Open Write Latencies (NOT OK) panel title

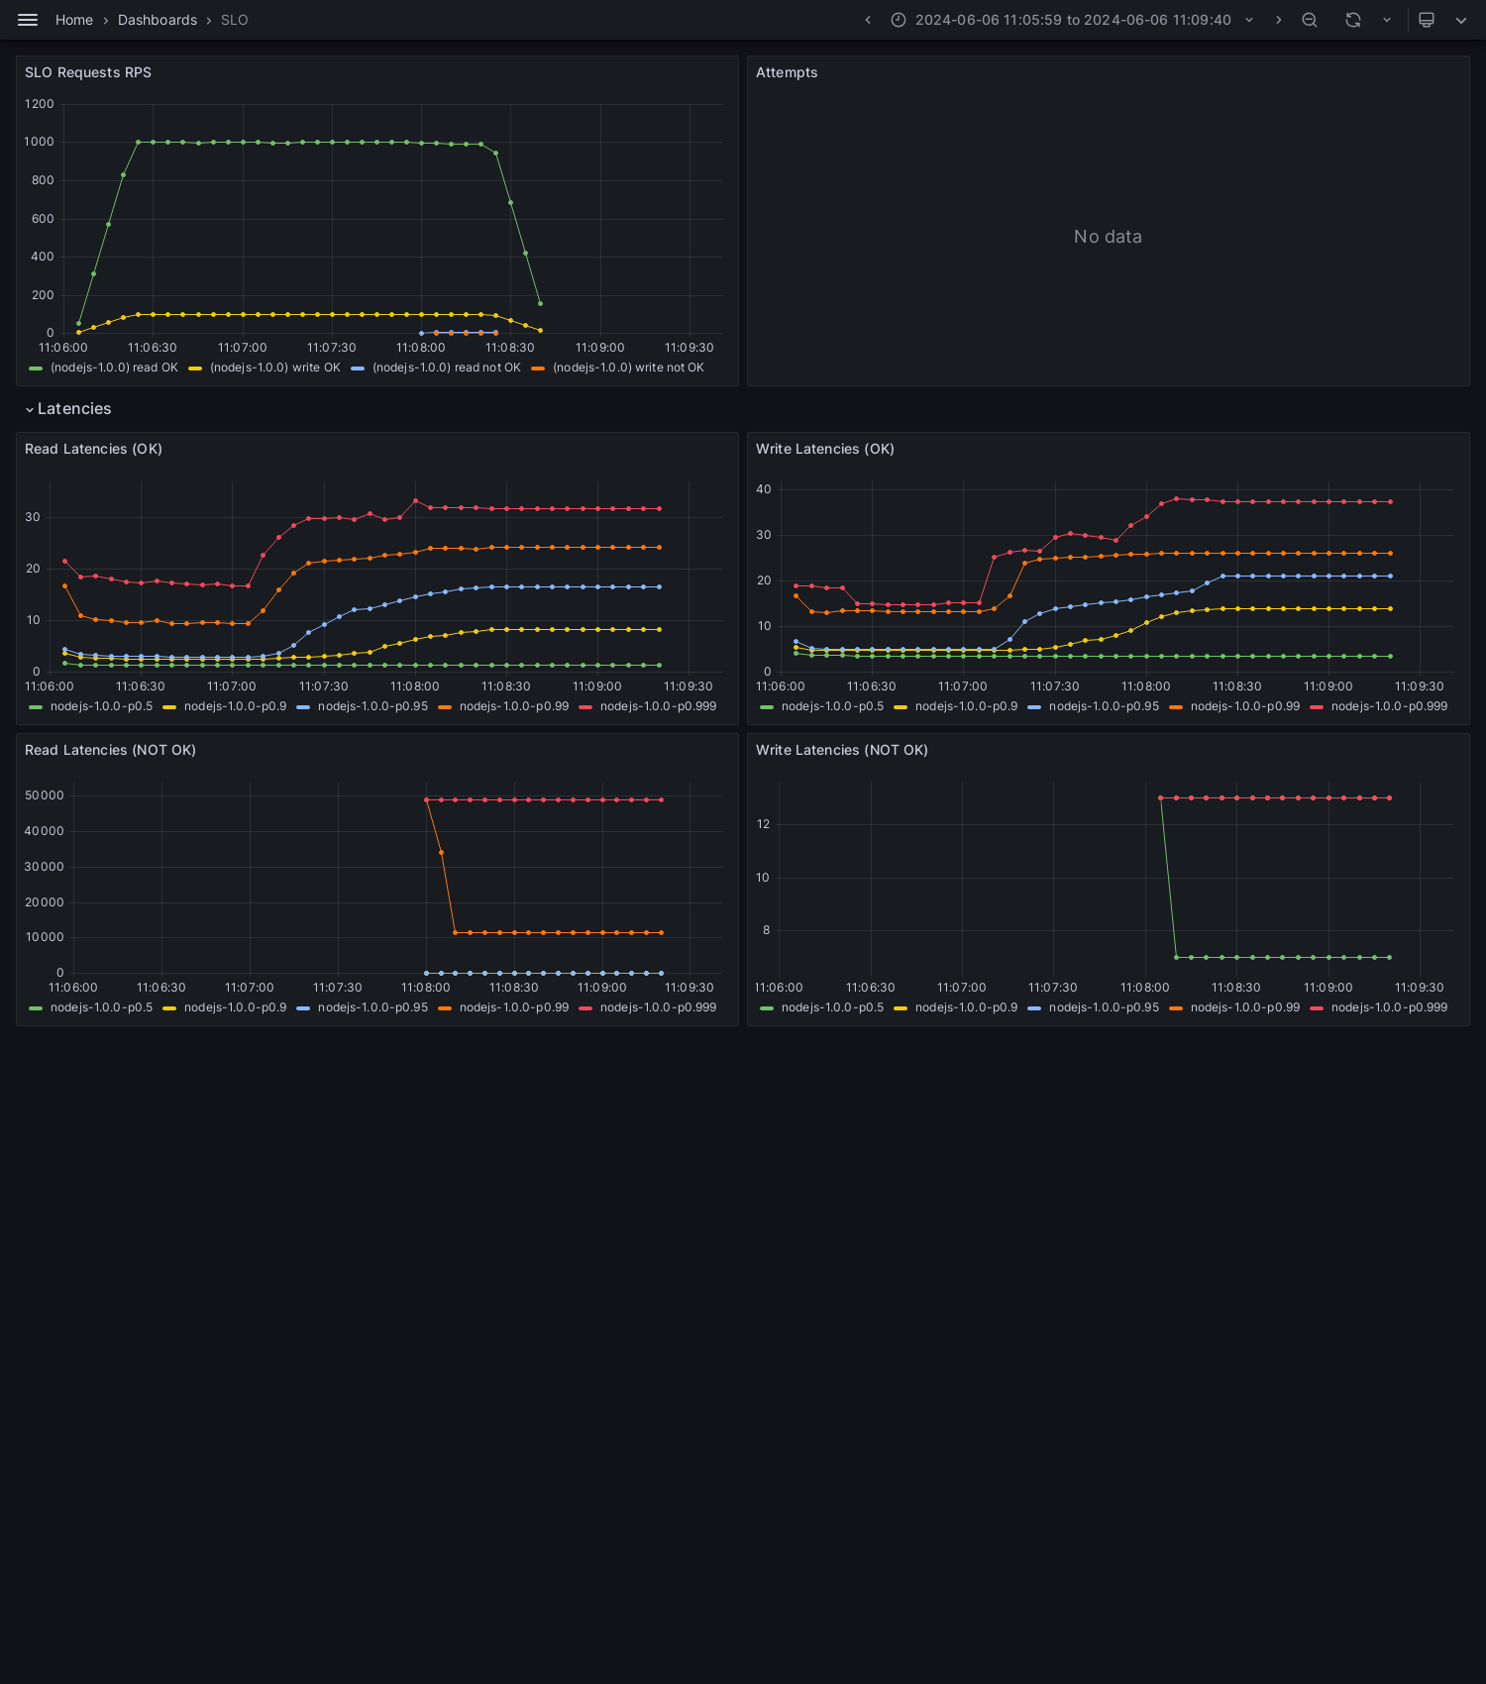click(842, 750)
